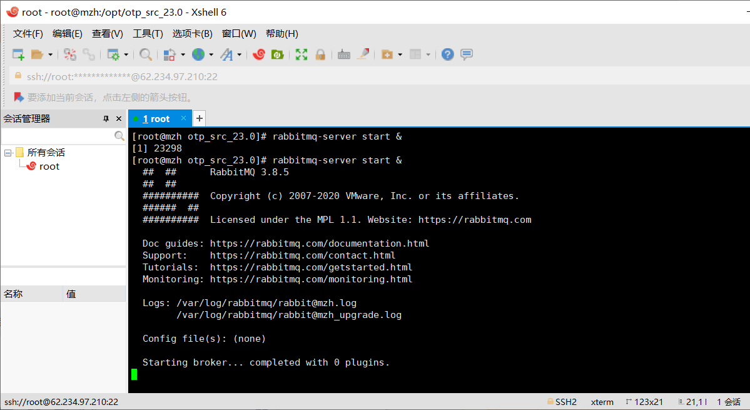Close the 会话管理器 panel
This screenshot has width=750, height=410.
(119, 119)
